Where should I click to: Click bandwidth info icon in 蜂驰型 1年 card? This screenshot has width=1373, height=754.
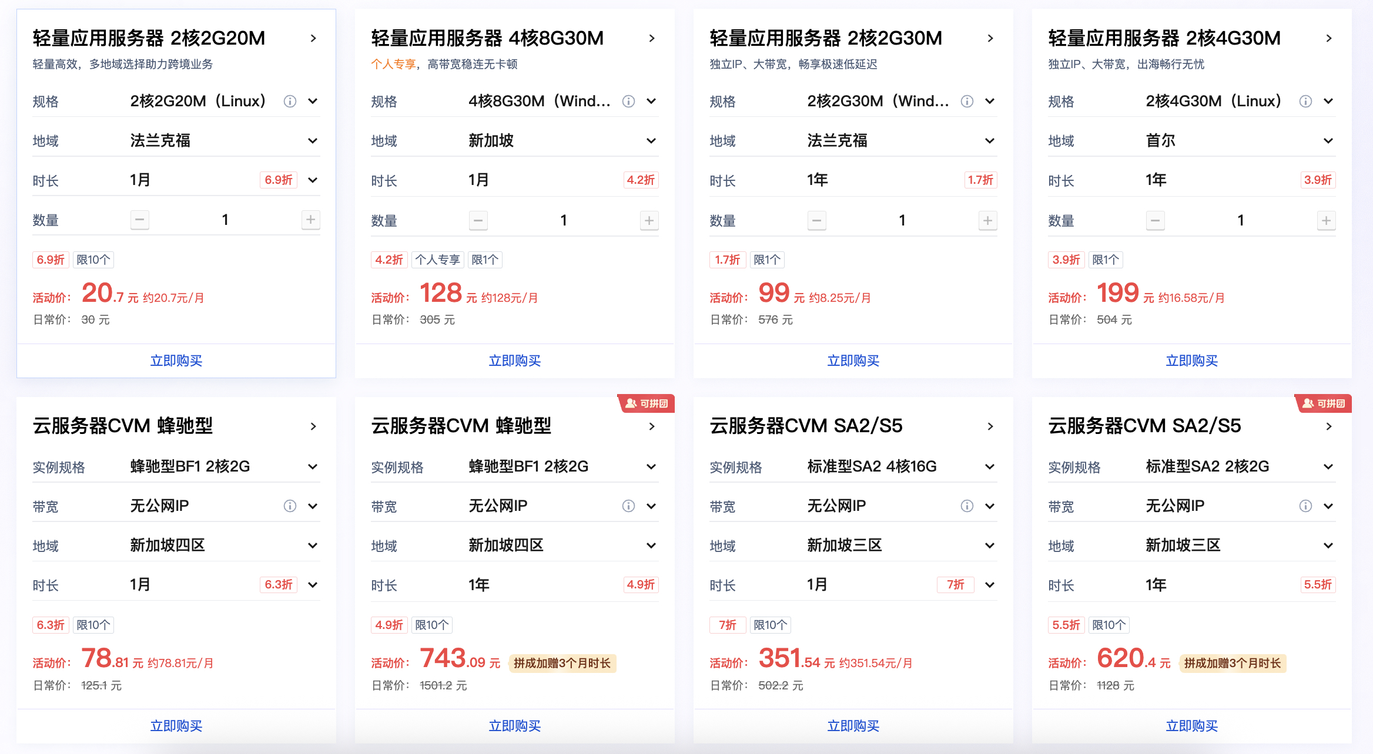(x=628, y=506)
